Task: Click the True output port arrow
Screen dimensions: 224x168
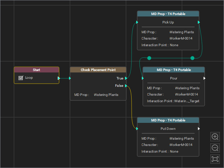Action: 126,78
